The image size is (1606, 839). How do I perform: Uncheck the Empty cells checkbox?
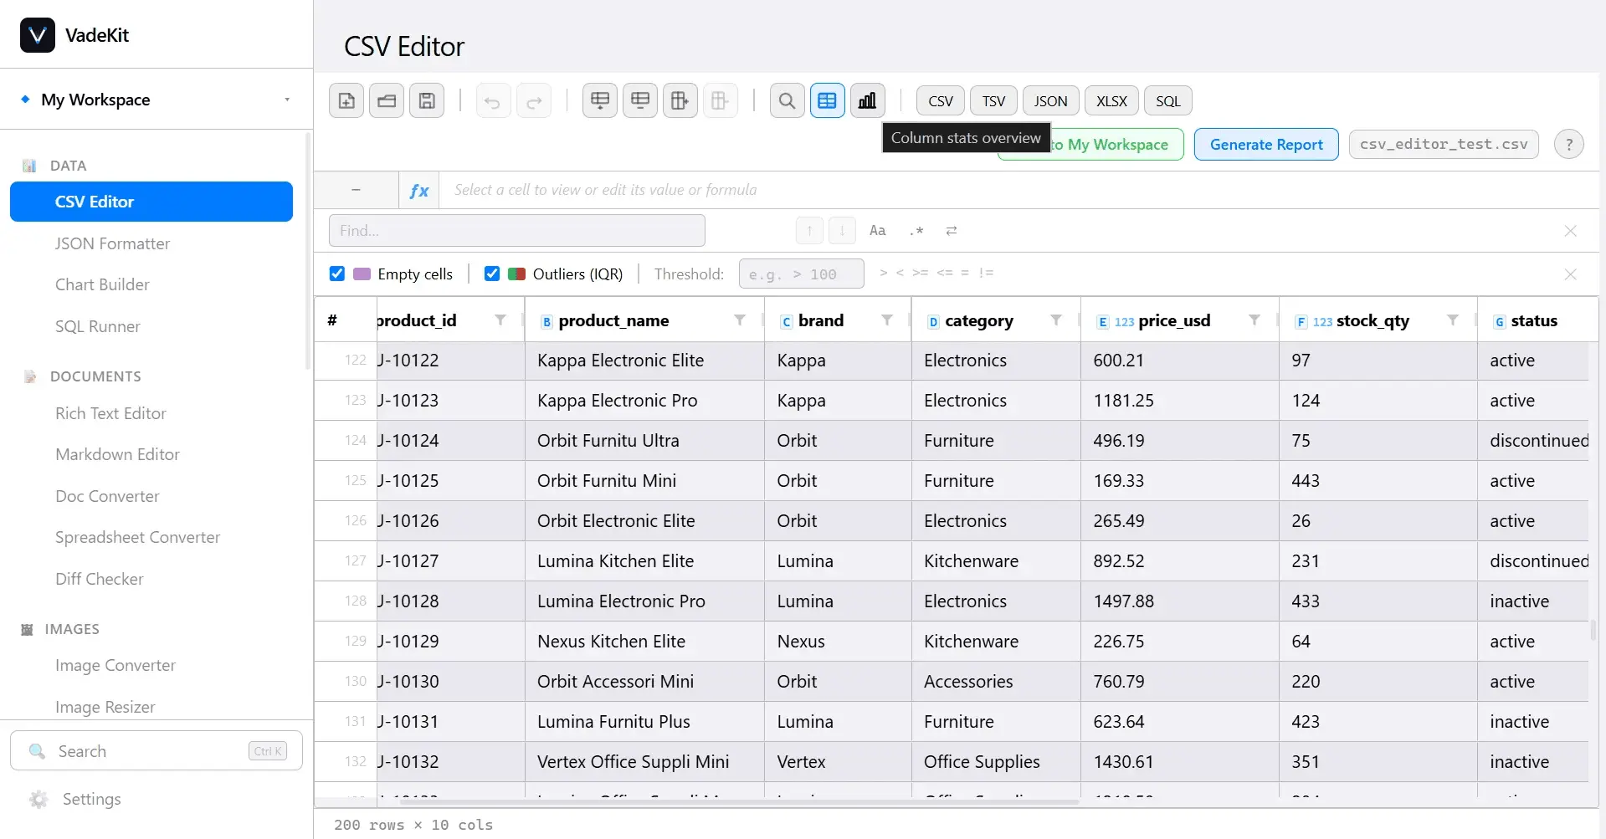[337, 274]
